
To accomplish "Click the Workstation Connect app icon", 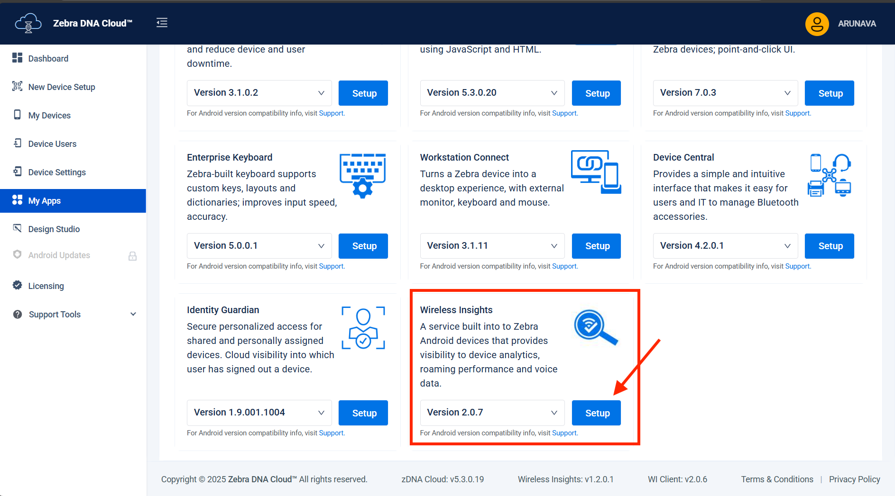I will pyautogui.click(x=596, y=172).
